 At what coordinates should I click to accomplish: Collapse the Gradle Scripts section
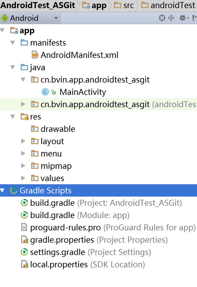coord(3,191)
